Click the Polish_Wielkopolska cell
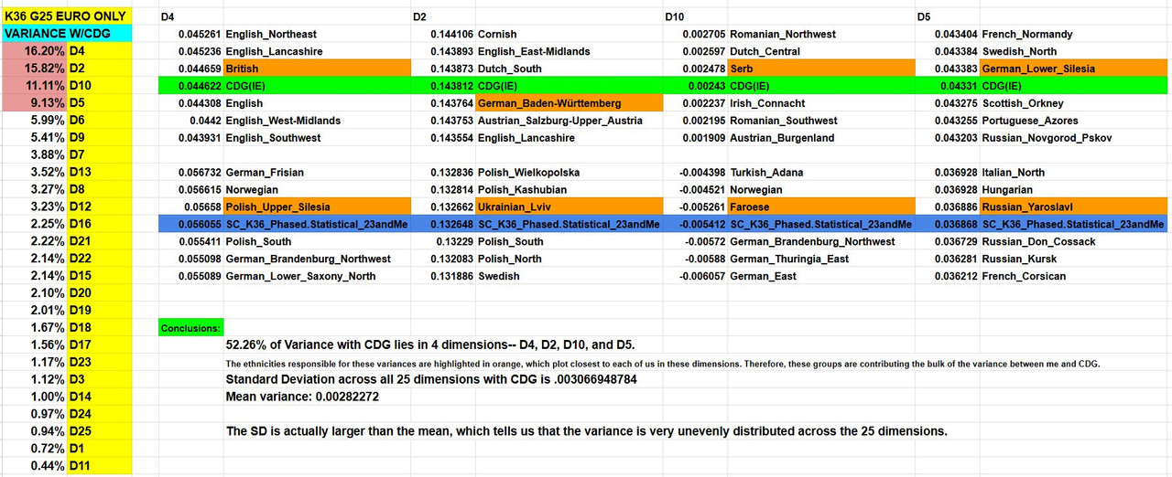The height and width of the screenshot is (477, 1172). 570,173
